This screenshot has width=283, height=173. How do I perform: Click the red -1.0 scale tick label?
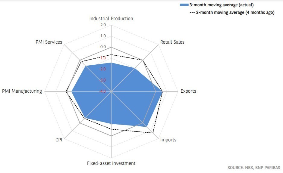click(102, 58)
